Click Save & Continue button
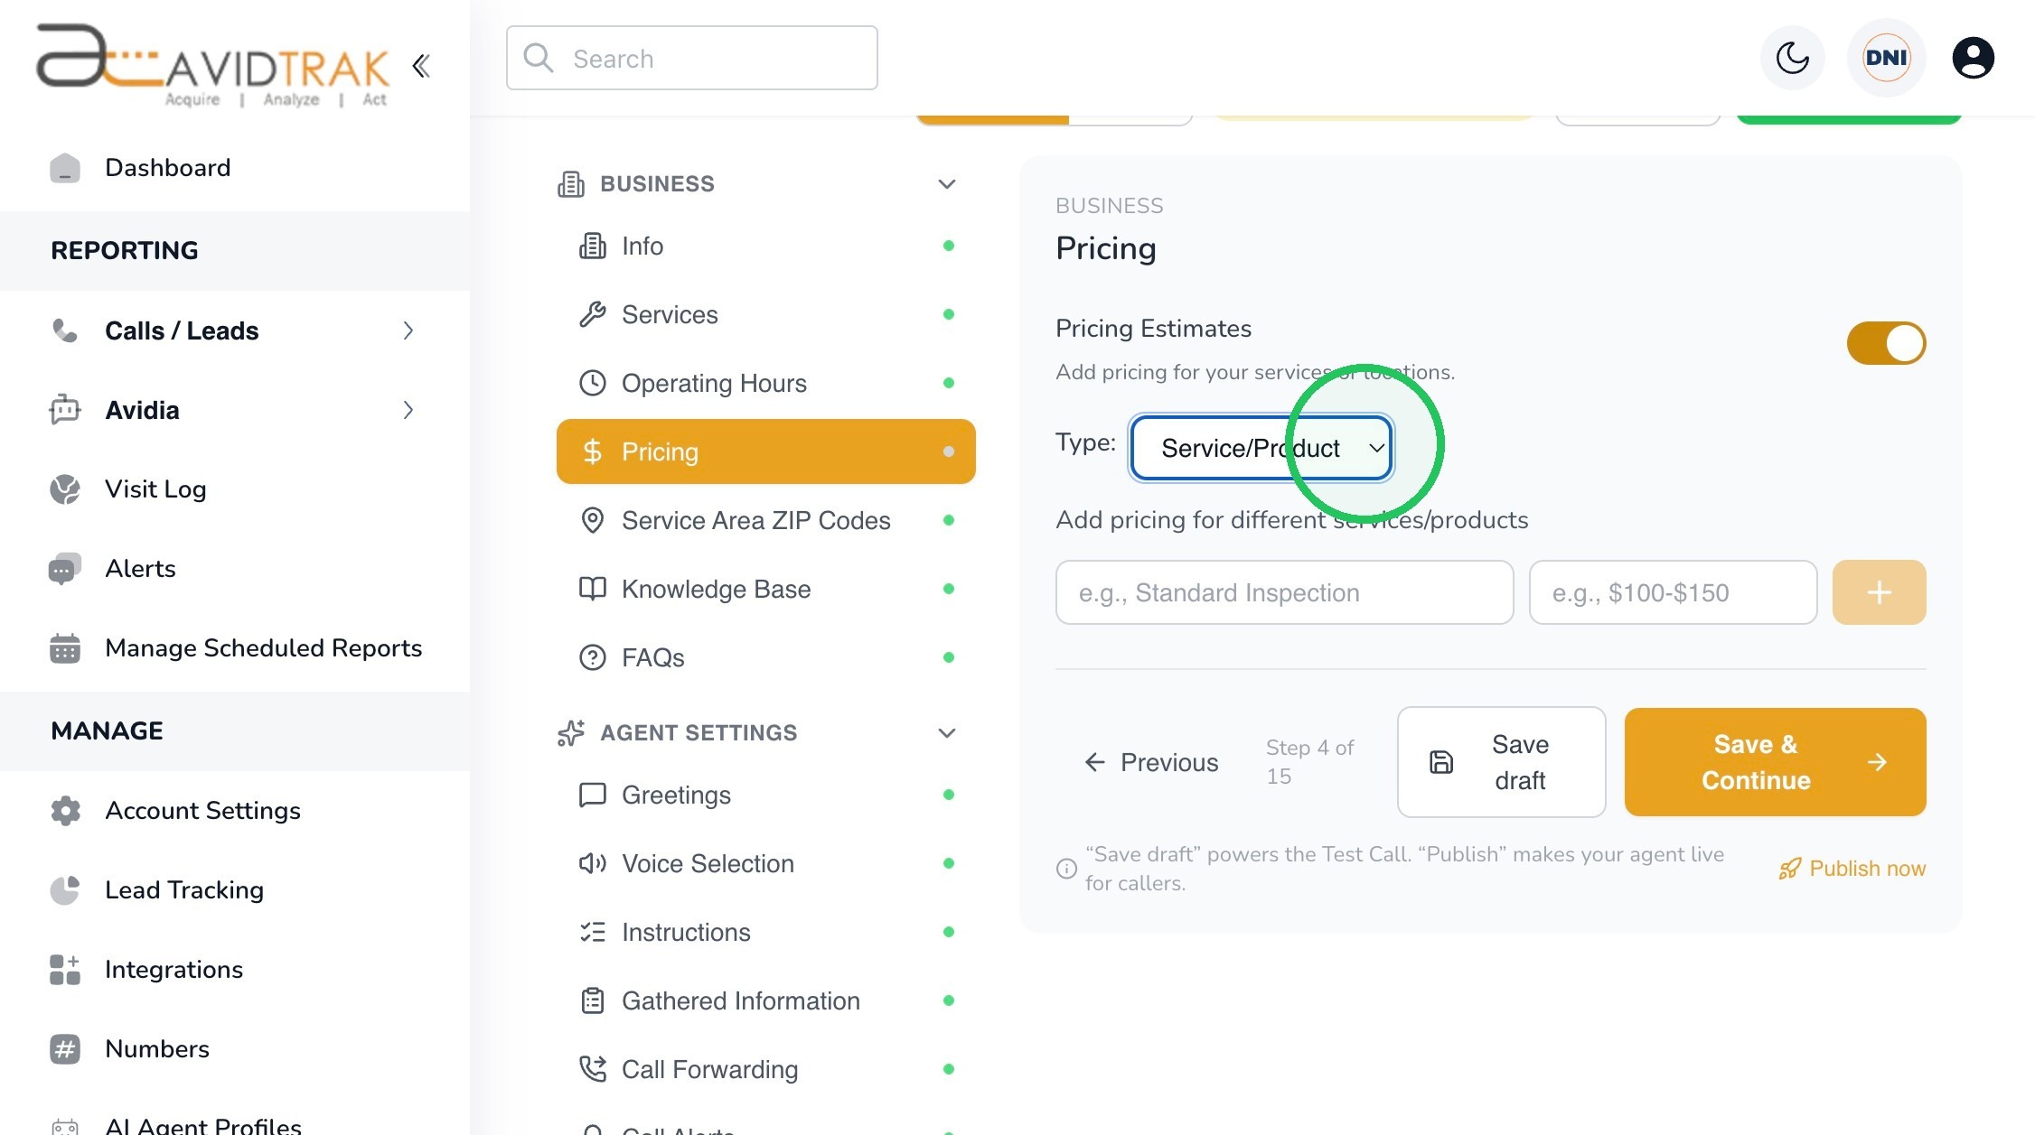 1775,762
